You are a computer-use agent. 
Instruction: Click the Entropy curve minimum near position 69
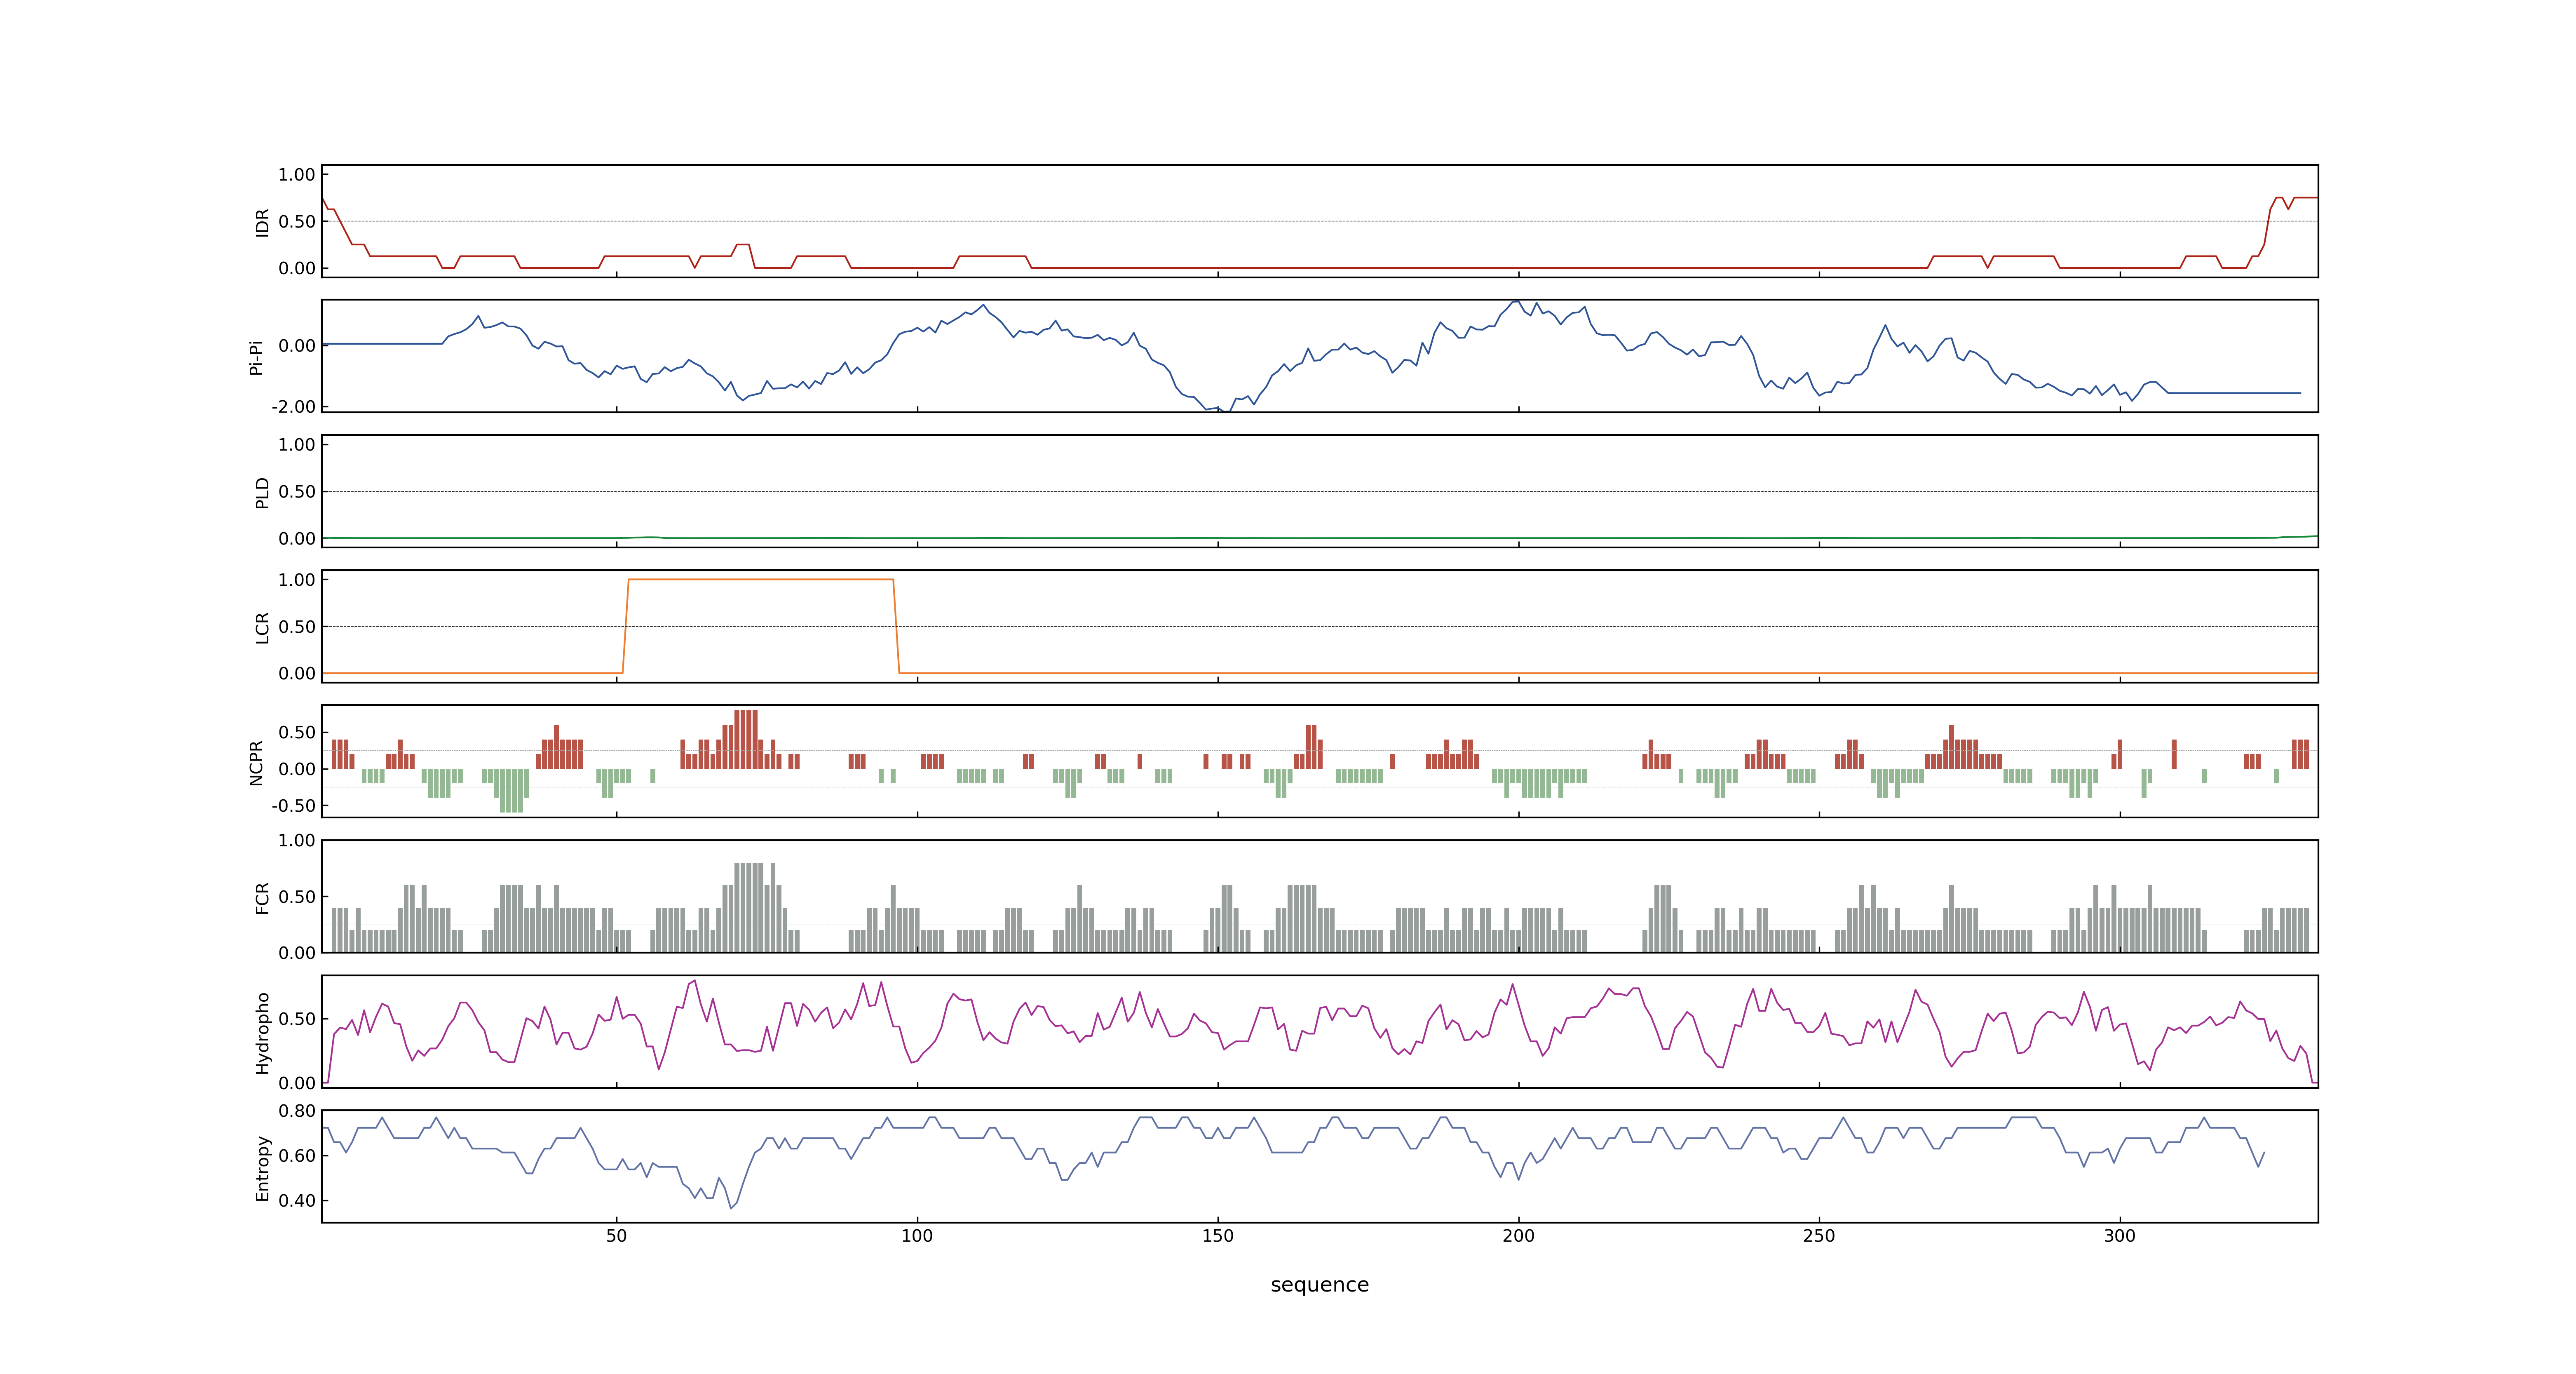click(x=731, y=1207)
